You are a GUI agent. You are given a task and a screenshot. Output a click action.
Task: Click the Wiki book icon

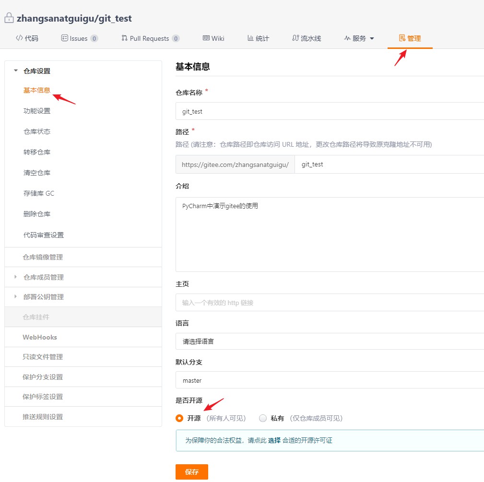pyautogui.click(x=206, y=38)
